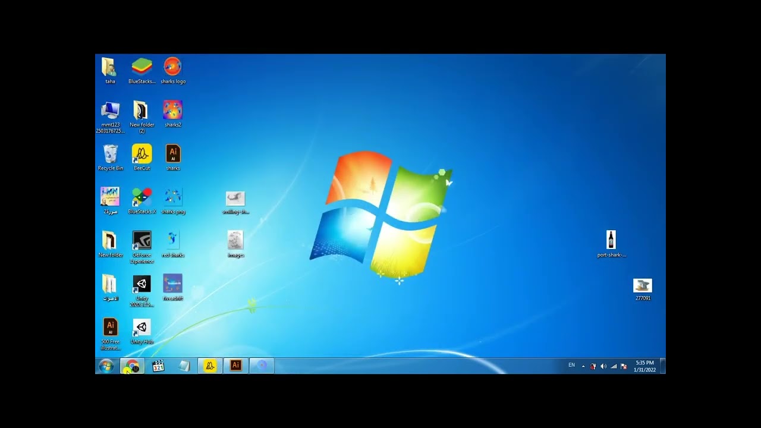Select the taha user folder icon
The image size is (761, 428).
pyautogui.click(x=110, y=70)
